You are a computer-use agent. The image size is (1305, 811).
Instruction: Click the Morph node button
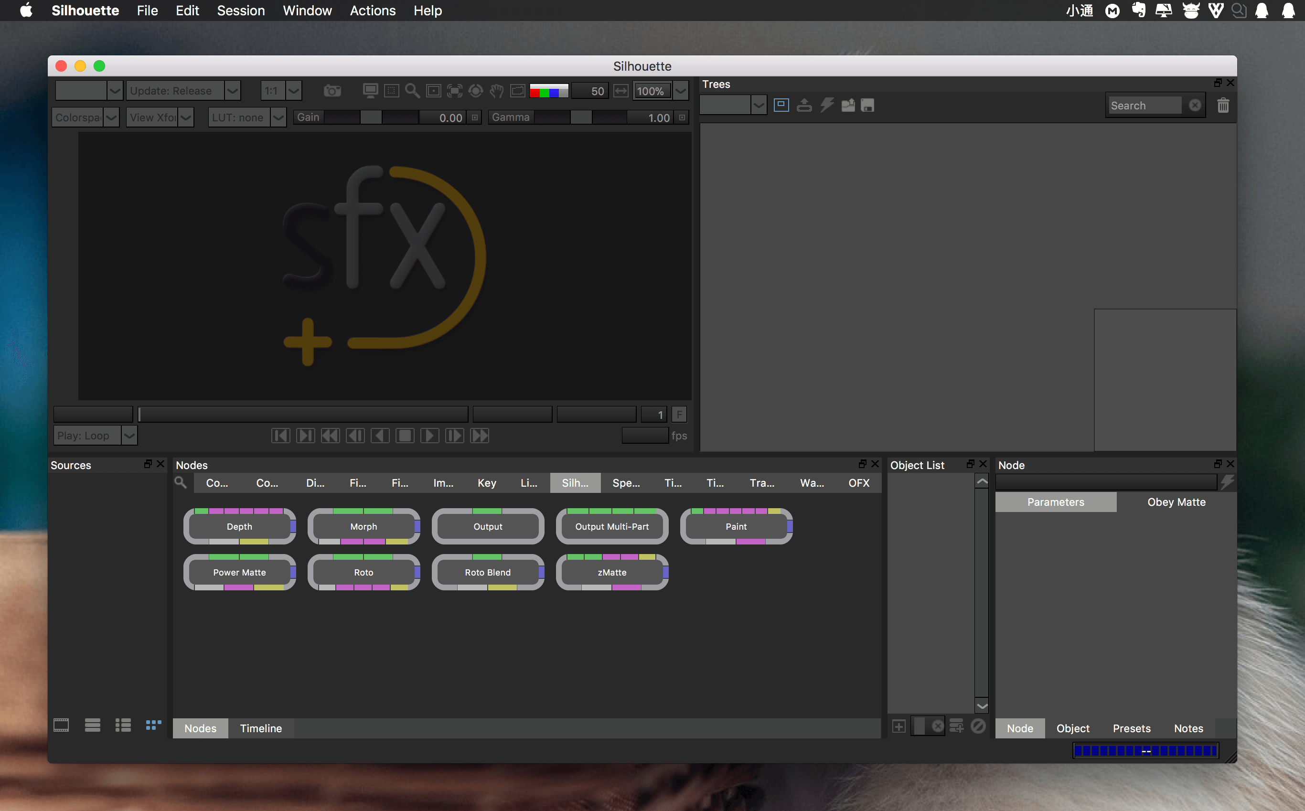tap(364, 526)
